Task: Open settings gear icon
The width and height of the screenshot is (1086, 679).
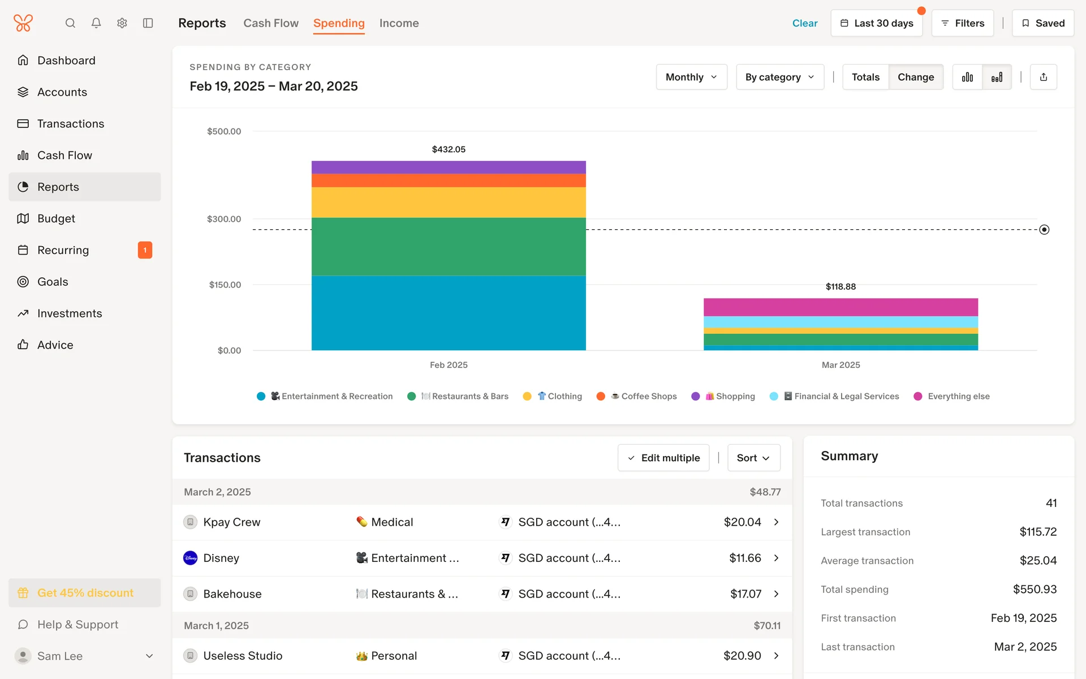Action: pyautogui.click(x=122, y=23)
